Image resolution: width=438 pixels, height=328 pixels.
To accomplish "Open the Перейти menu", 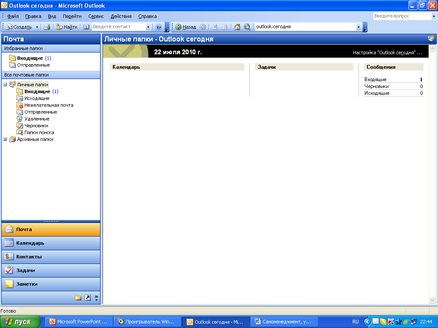I will click(x=72, y=17).
